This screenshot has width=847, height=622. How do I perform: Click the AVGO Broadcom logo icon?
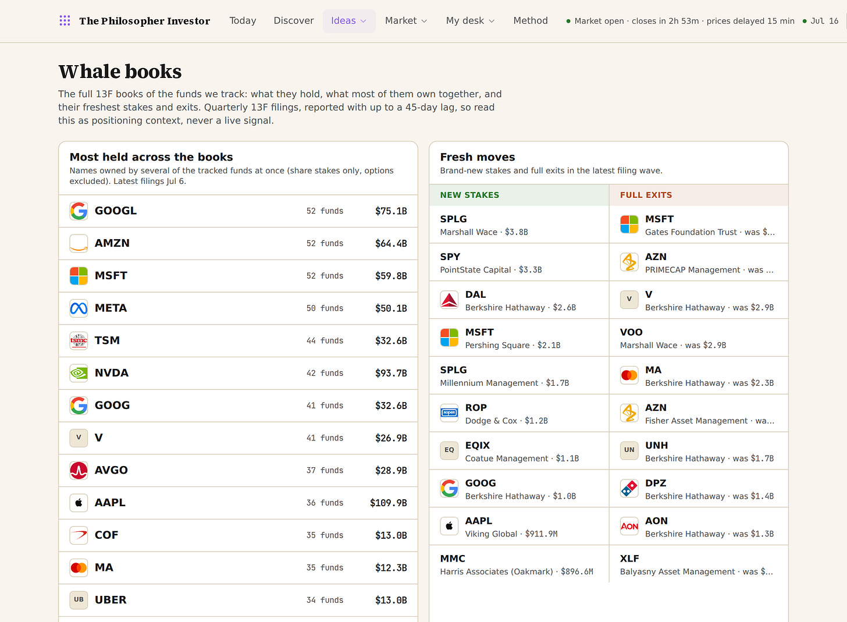[79, 470]
